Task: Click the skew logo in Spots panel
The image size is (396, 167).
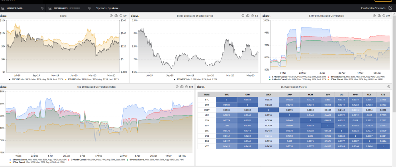Action: pyautogui.click(x=3, y=16)
